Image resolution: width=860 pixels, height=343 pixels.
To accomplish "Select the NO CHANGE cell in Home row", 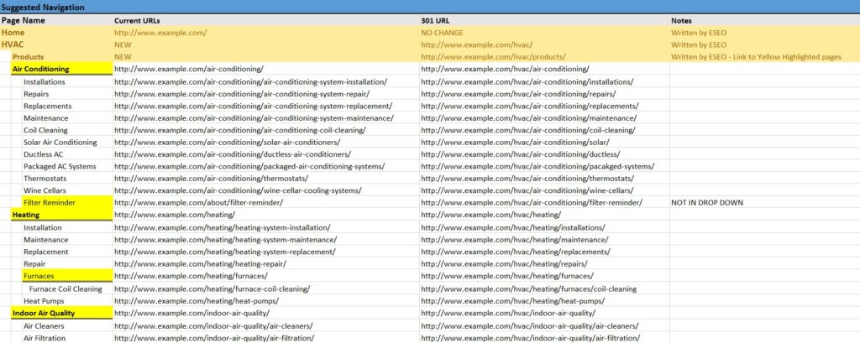I will click(x=442, y=33).
